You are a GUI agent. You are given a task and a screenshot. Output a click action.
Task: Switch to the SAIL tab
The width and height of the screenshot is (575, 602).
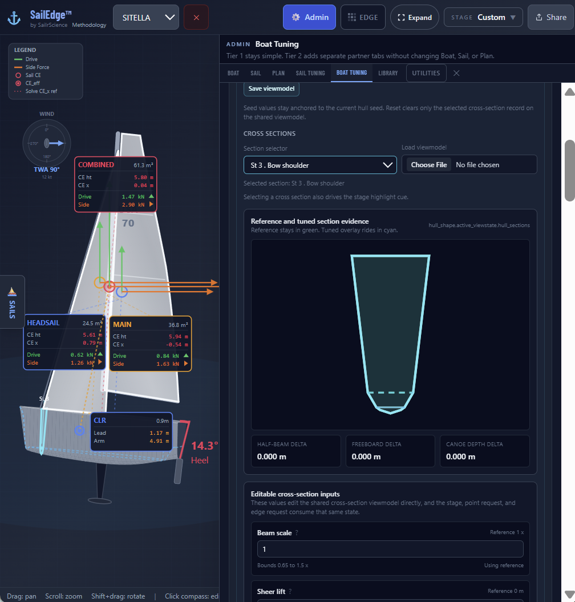click(x=256, y=73)
